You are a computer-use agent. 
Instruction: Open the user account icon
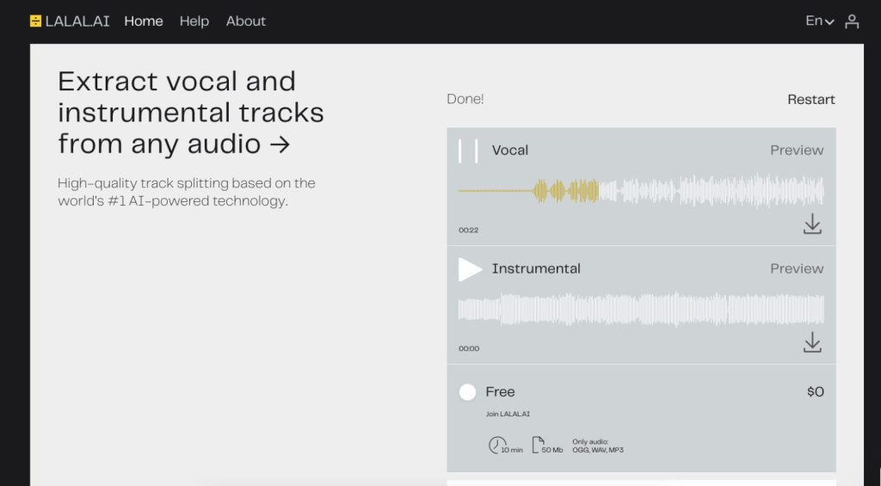point(852,22)
